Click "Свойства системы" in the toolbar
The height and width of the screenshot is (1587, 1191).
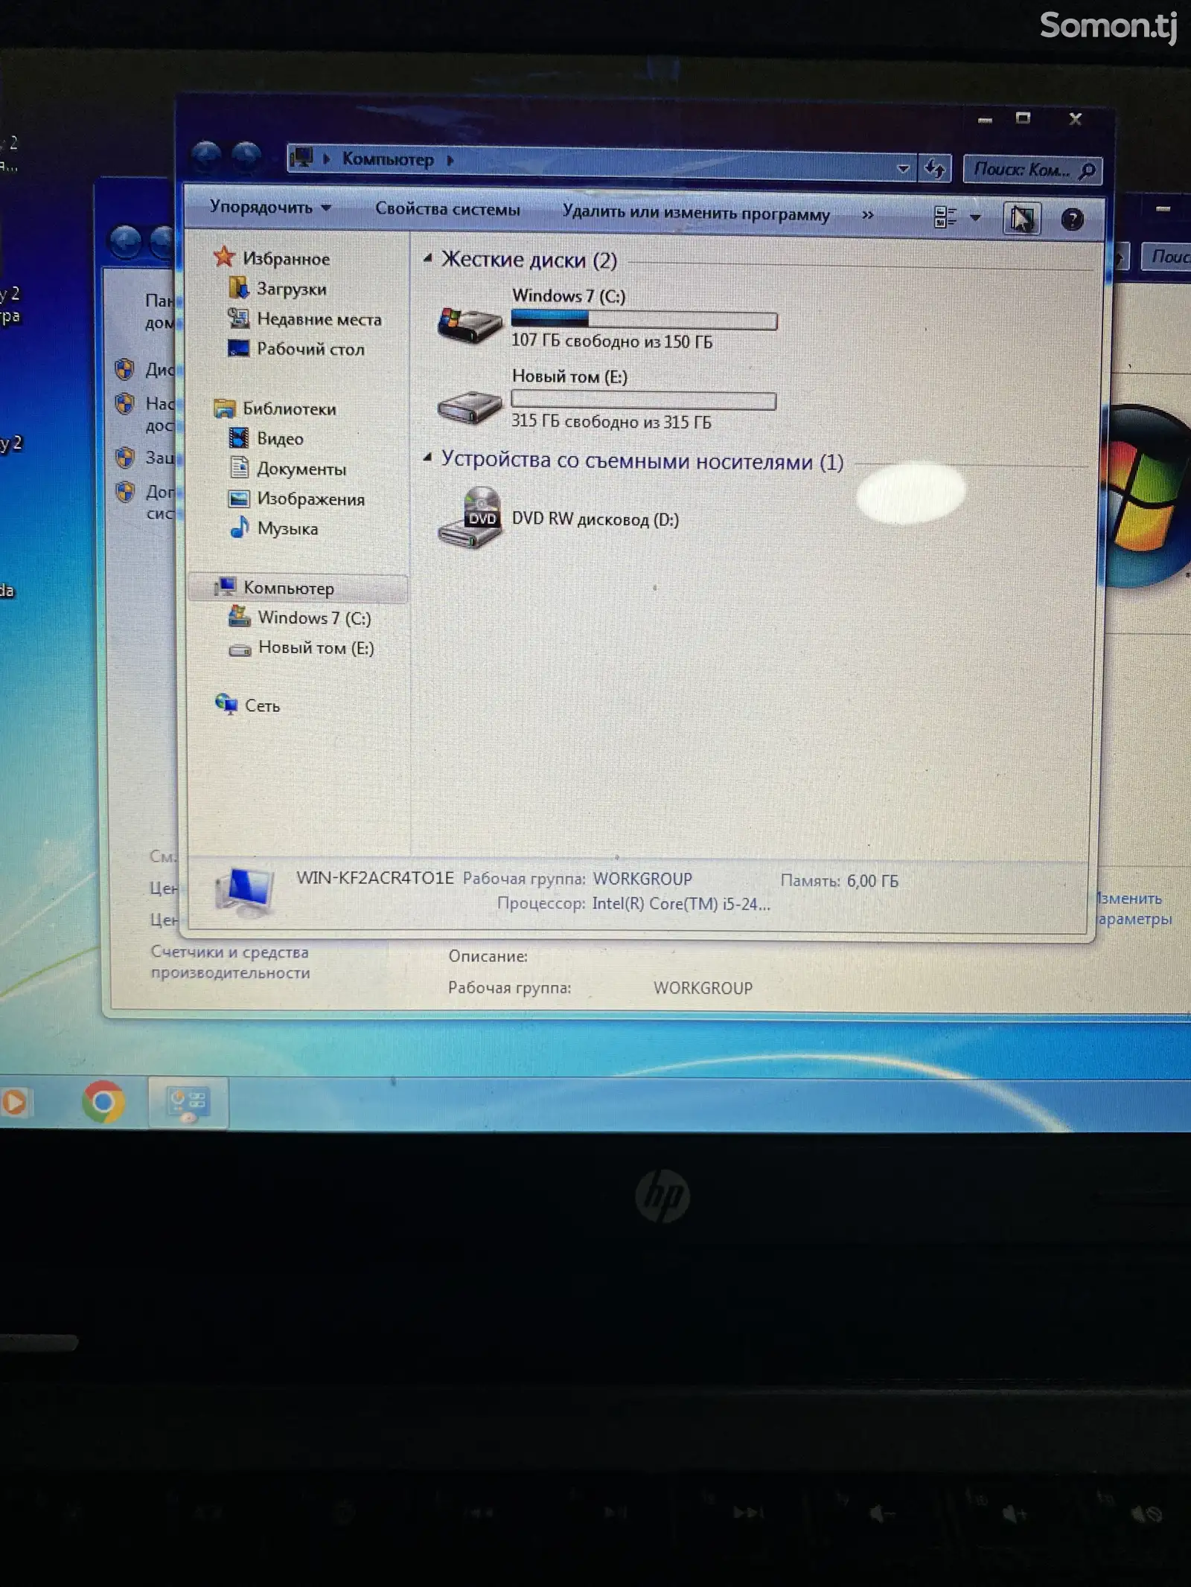point(447,209)
